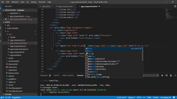Click 'Ln 32, Col 37' cursor position
Screen dimensions: 177x99
pos(121,98)
